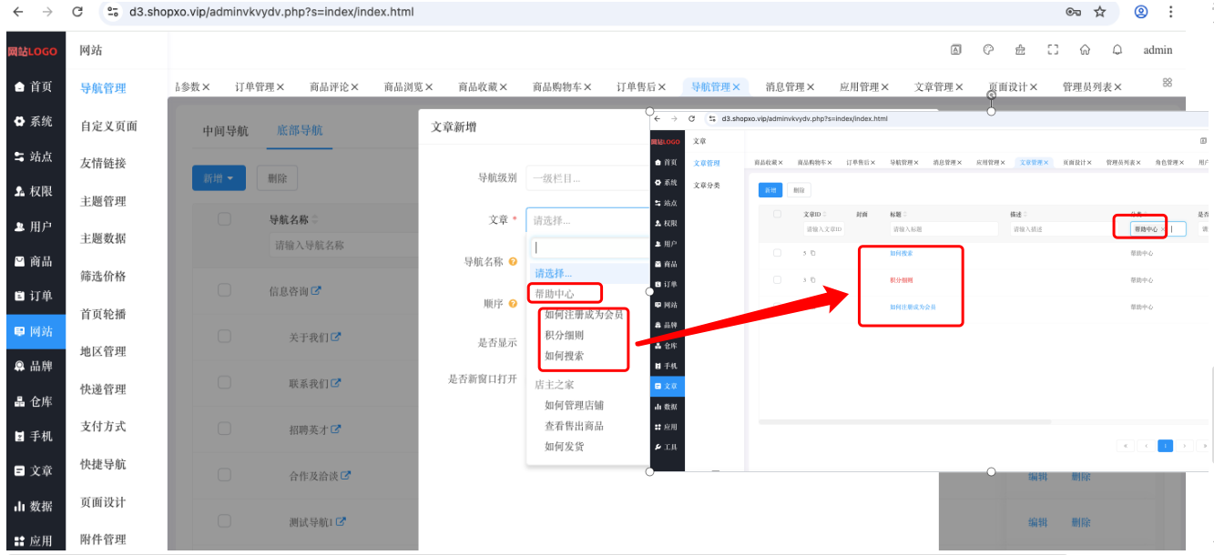Open the Chrome profile avatar icon

(x=1141, y=12)
